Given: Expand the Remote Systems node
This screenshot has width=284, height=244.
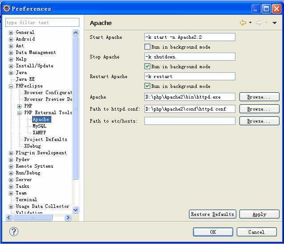Looking at the screenshot, I should [x=11, y=166].
